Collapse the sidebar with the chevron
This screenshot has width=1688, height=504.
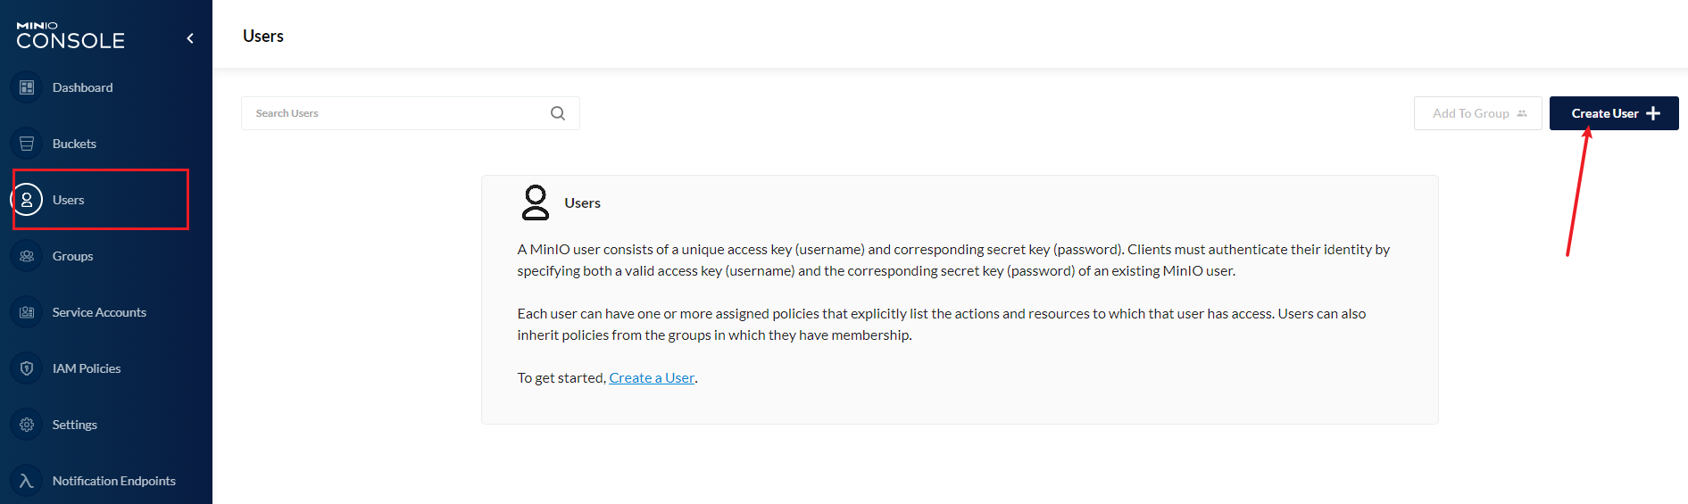coord(190,38)
